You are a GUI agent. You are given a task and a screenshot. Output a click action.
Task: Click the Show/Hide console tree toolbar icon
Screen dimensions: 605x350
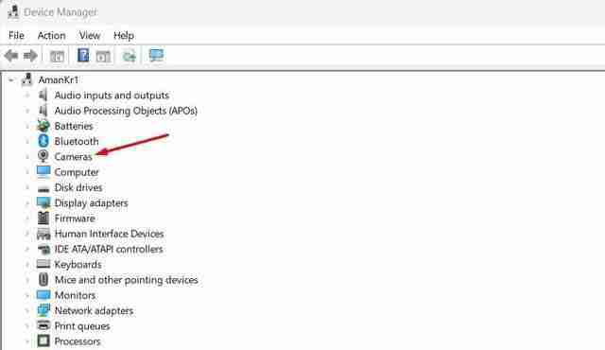[57, 57]
